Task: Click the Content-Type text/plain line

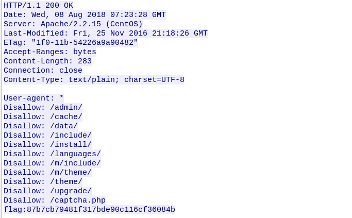Action: pyautogui.click(x=94, y=80)
